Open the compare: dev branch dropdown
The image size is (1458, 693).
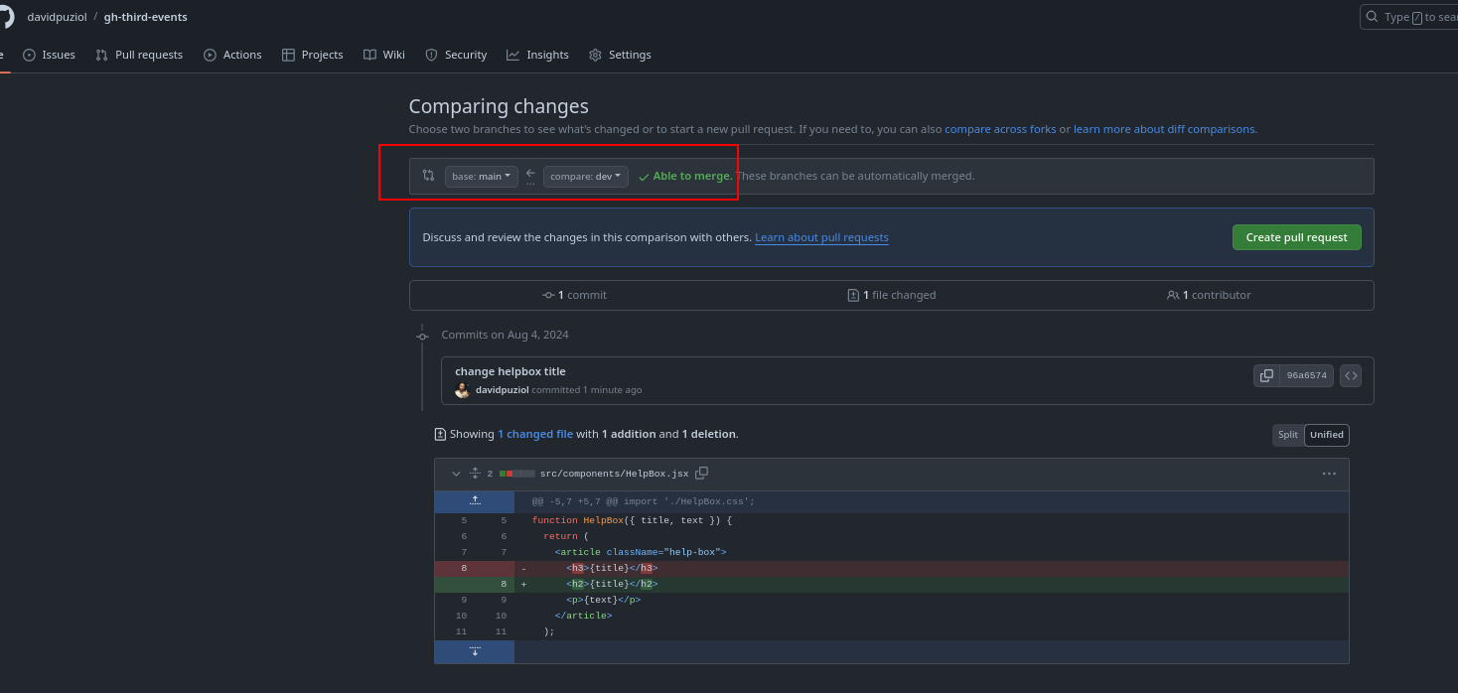pos(585,176)
